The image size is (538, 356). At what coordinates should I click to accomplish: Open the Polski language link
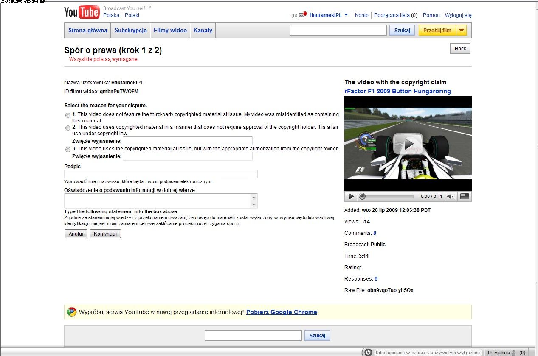coord(132,15)
